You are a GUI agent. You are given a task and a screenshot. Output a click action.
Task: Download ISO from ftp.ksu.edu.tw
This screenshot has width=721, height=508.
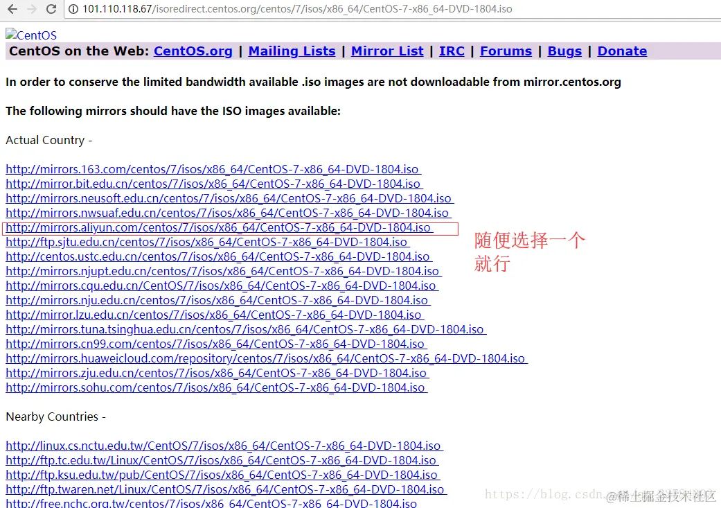point(222,475)
